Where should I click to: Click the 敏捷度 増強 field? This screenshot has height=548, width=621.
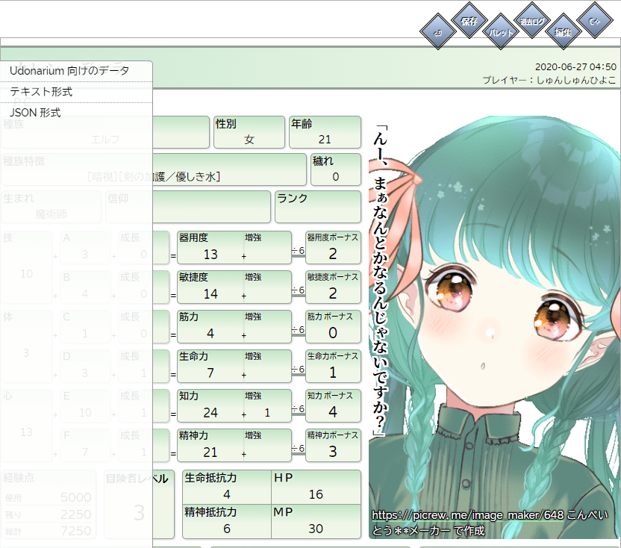[267, 287]
